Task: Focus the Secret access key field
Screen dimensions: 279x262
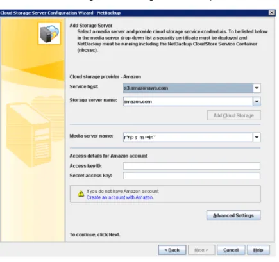Action: [x=192, y=176]
